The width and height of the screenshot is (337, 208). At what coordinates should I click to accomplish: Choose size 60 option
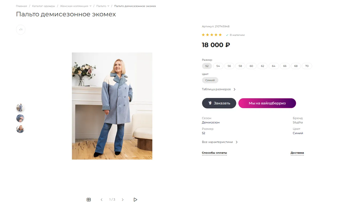click(x=251, y=66)
